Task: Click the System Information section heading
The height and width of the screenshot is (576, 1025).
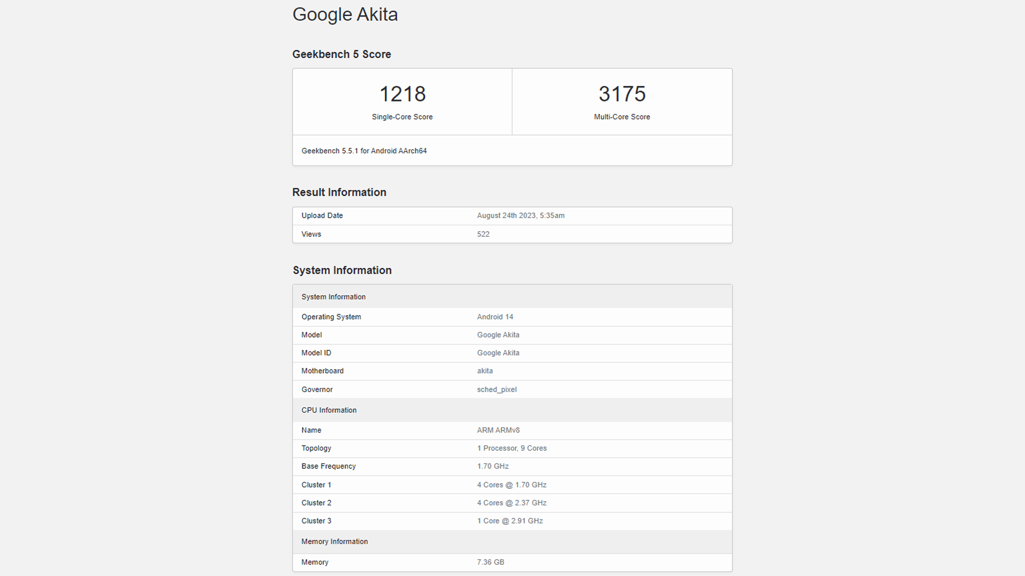Action: [x=342, y=270]
